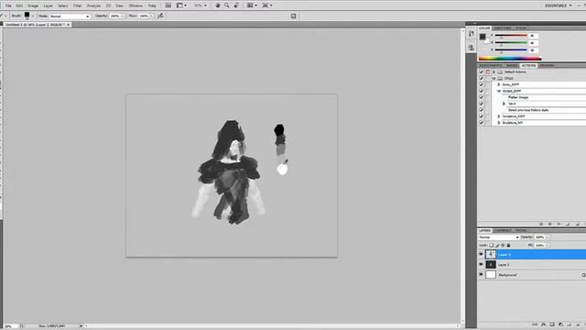Click the background color swatch in Color panel
The height and width of the screenshot is (330, 586).
pos(486,40)
